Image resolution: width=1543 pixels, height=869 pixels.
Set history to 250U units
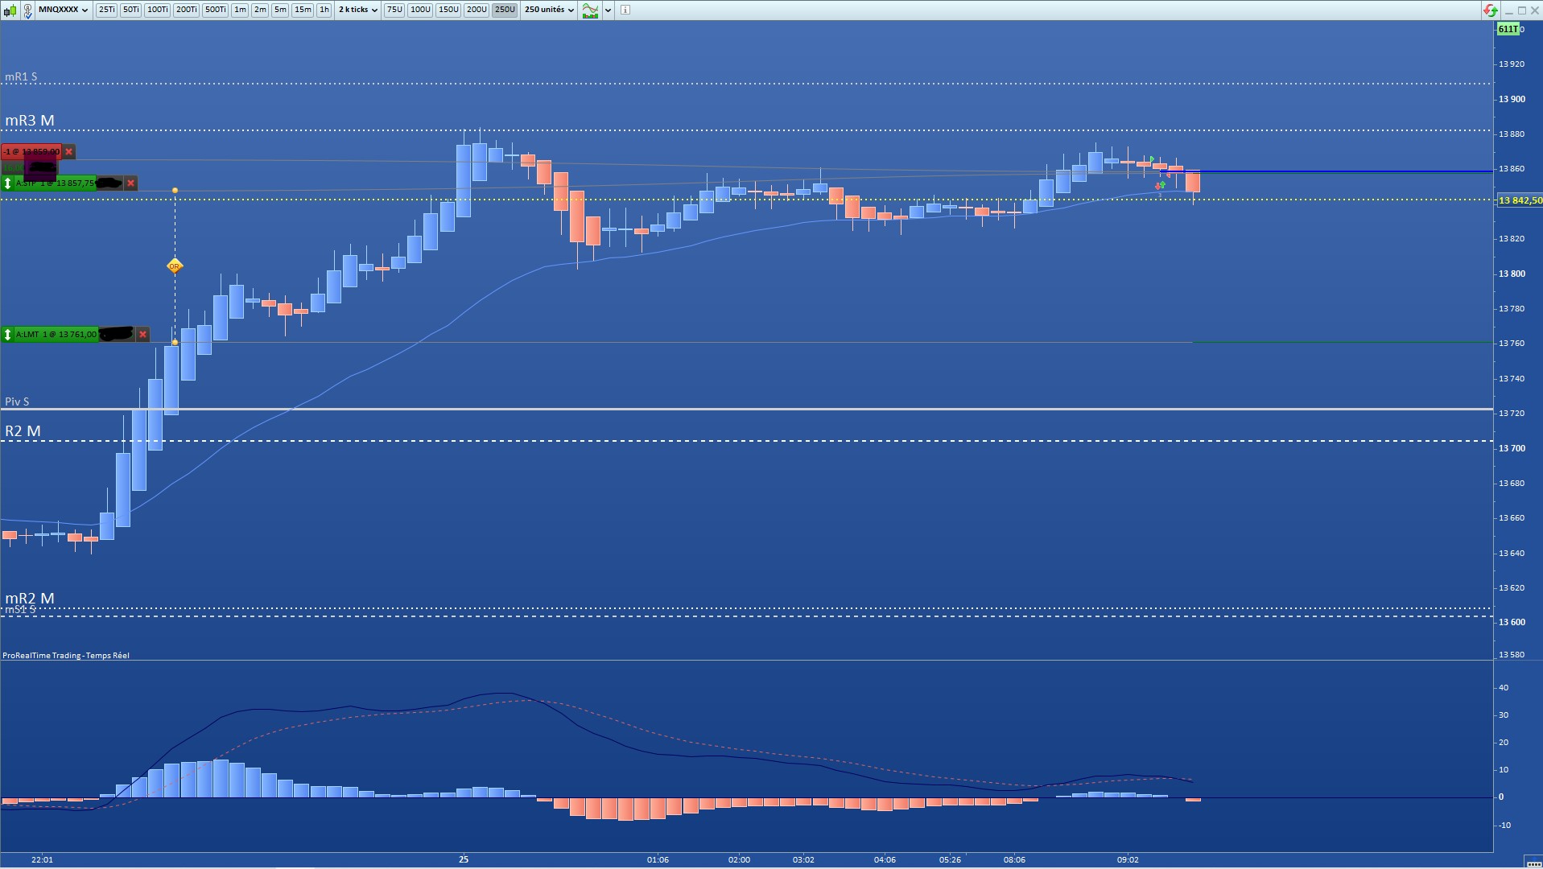pos(505,10)
